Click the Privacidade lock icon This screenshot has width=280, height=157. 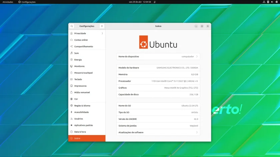coord(71,33)
